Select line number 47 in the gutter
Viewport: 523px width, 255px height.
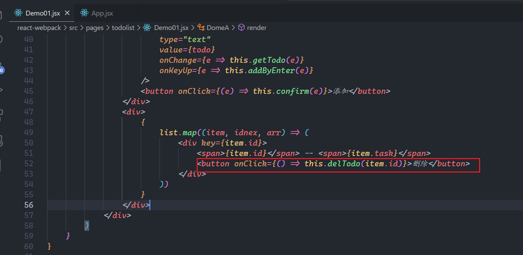(29, 112)
